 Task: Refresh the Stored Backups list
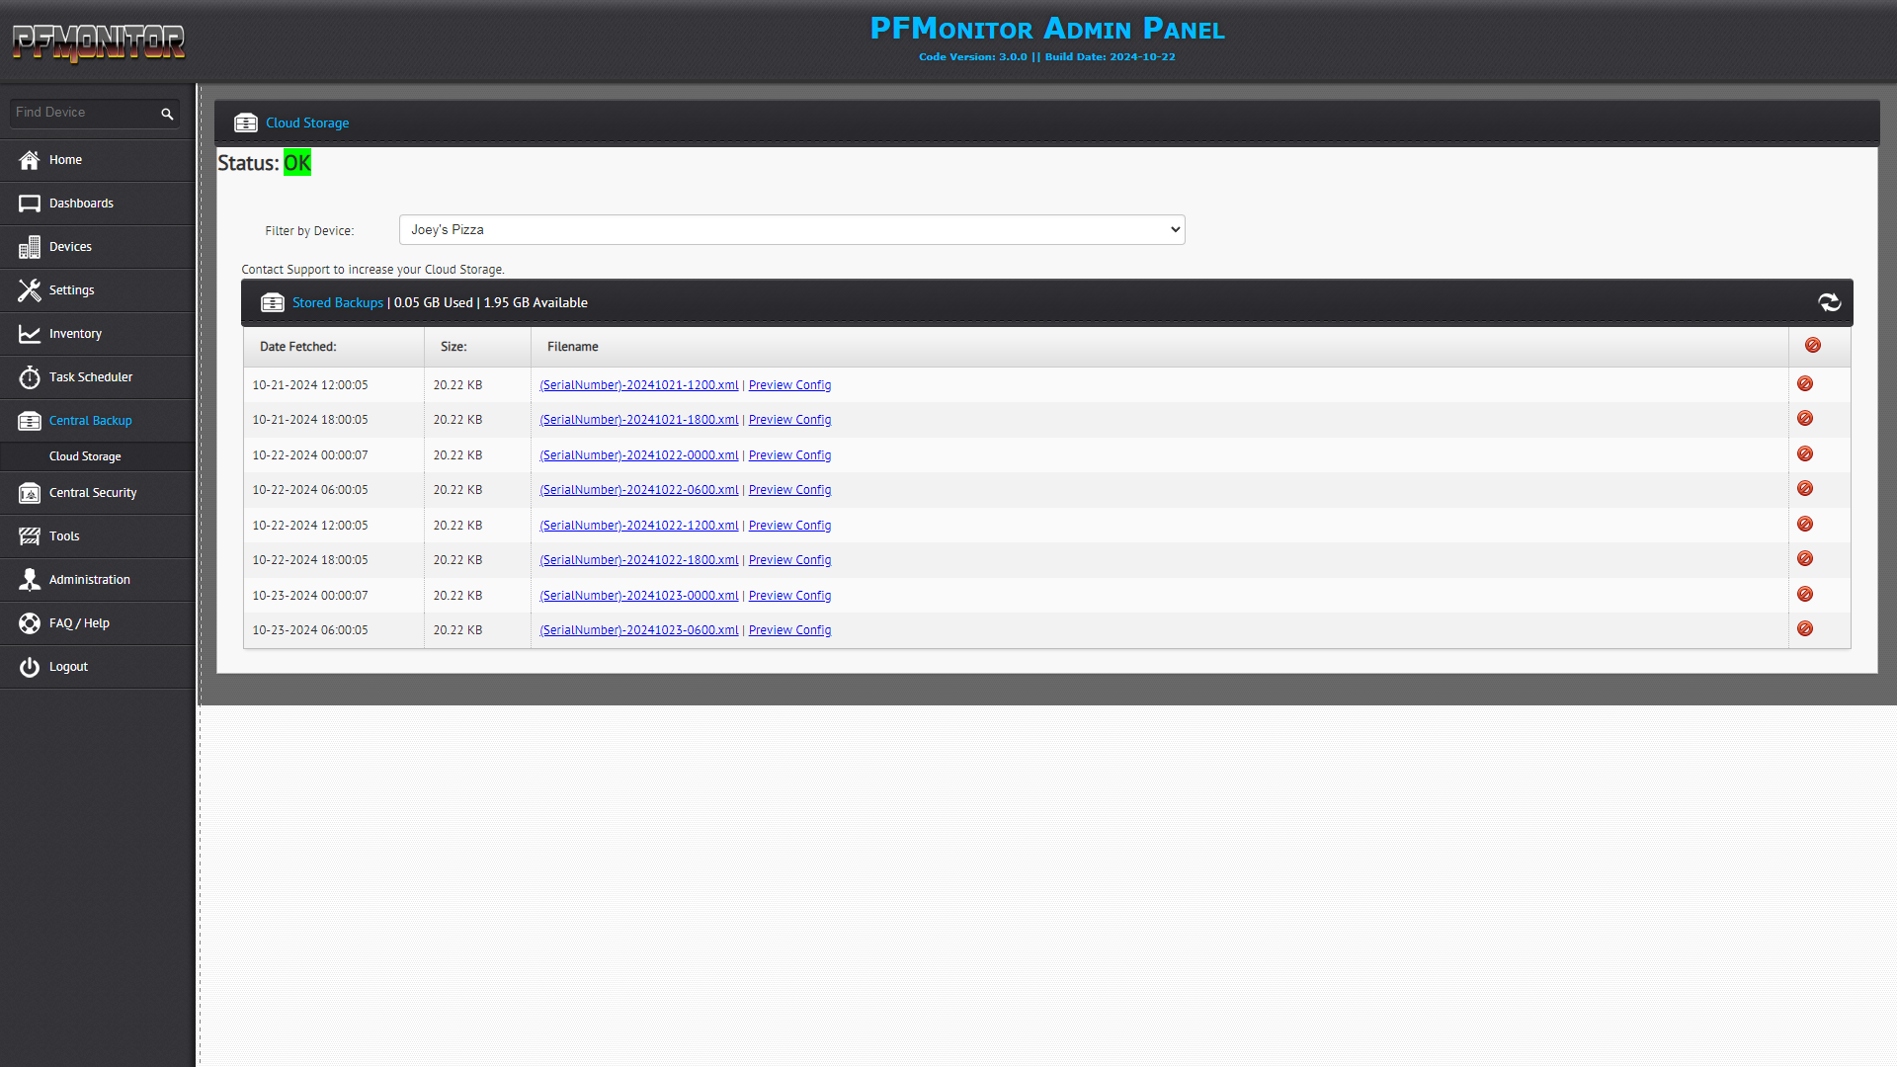(1829, 302)
